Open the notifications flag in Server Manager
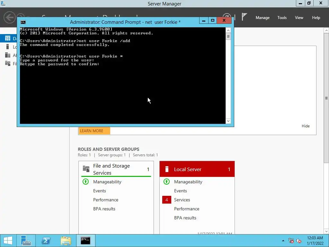329x247 pixels. tap(244, 17)
